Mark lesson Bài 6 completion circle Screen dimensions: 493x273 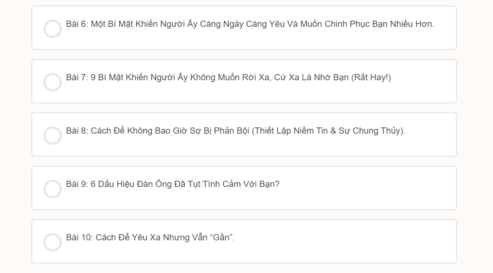[x=52, y=29]
